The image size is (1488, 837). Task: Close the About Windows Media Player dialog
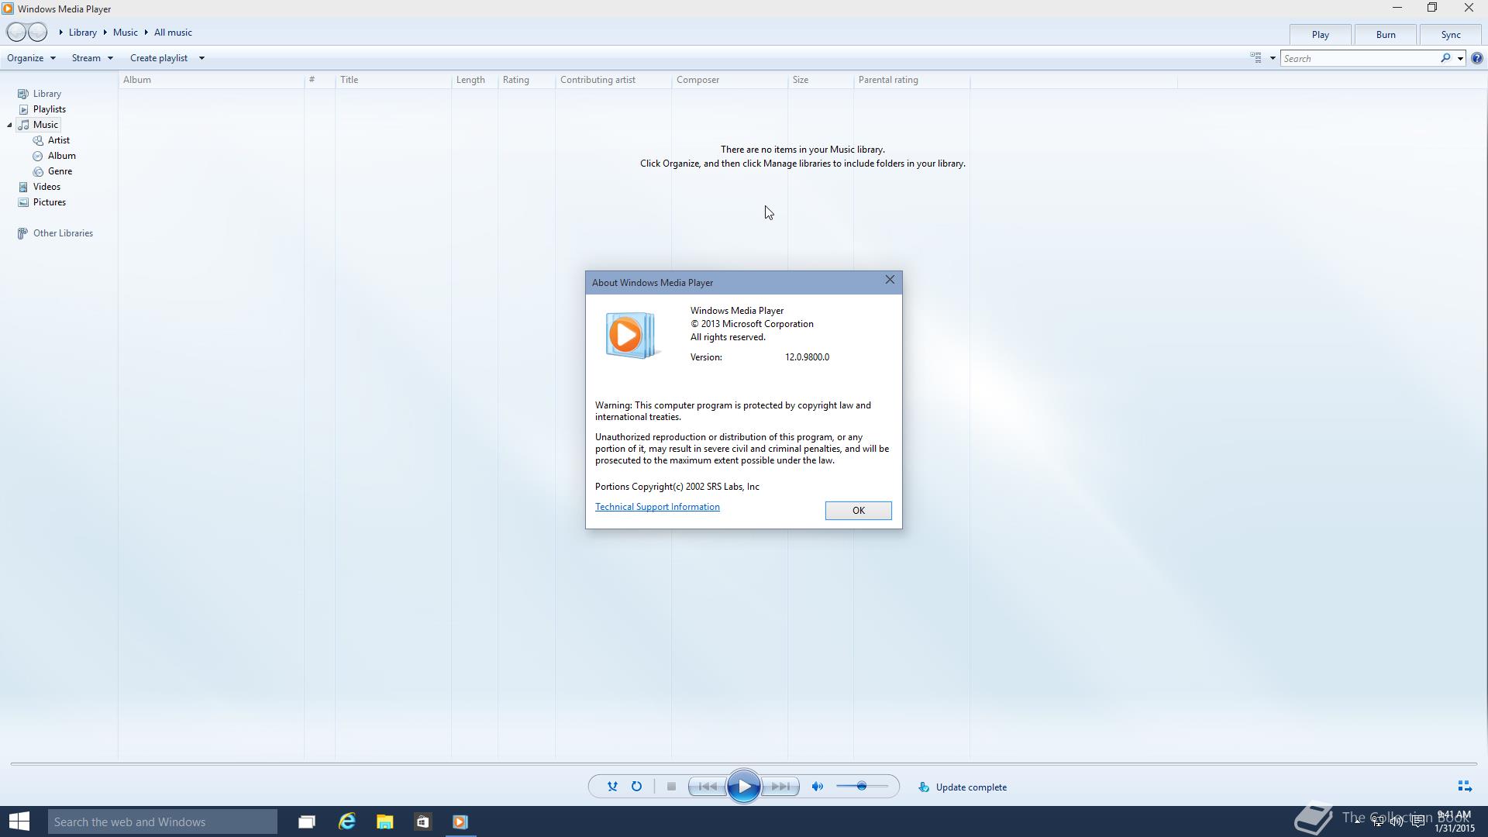click(x=890, y=280)
